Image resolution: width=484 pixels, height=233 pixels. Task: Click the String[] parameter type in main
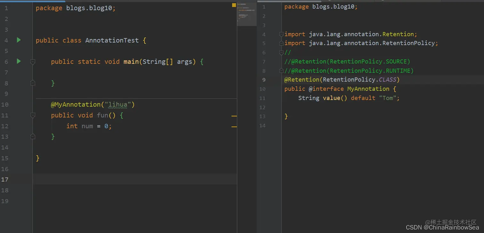point(158,62)
